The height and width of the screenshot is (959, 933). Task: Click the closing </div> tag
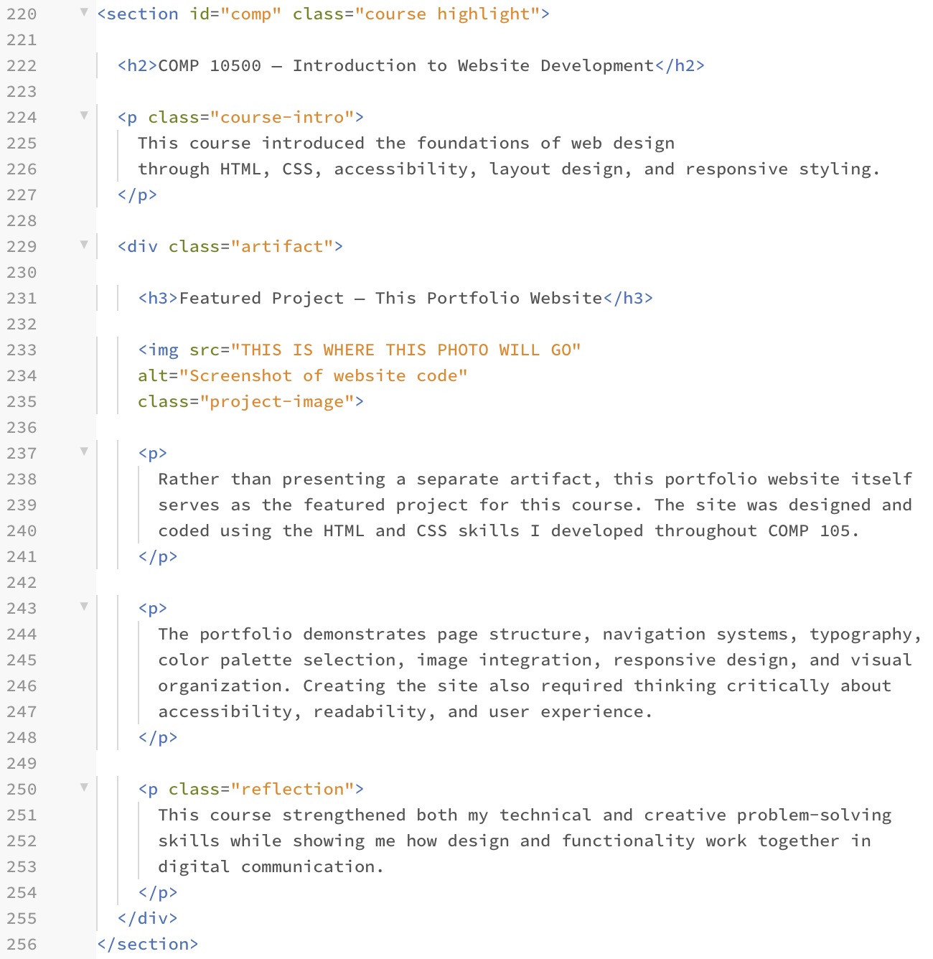point(148,919)
